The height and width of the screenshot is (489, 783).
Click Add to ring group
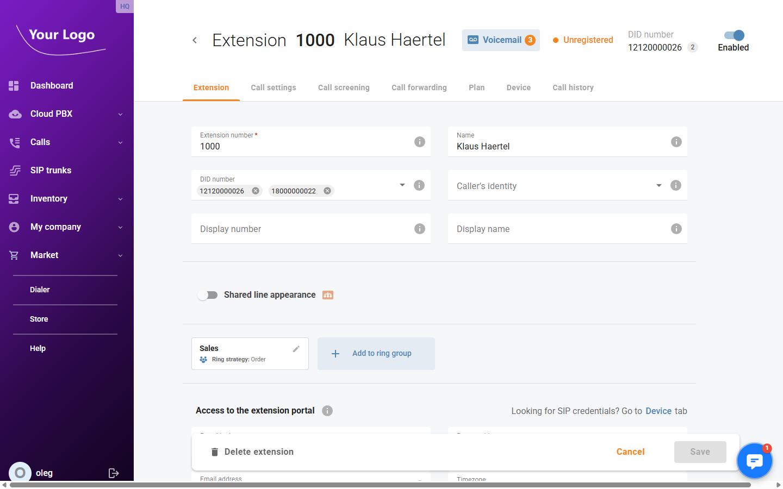(x=376, y=354)
